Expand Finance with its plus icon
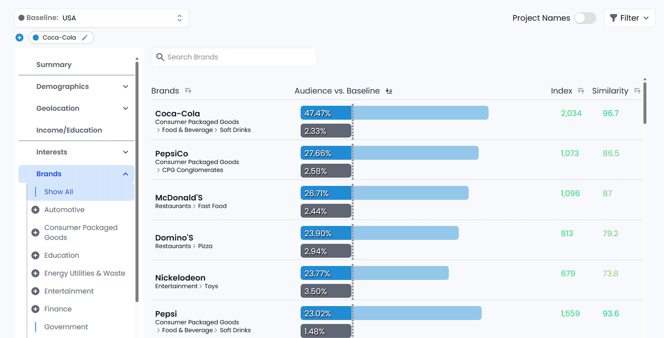Viewport: 664px width, 338px height. coord(35,309)
